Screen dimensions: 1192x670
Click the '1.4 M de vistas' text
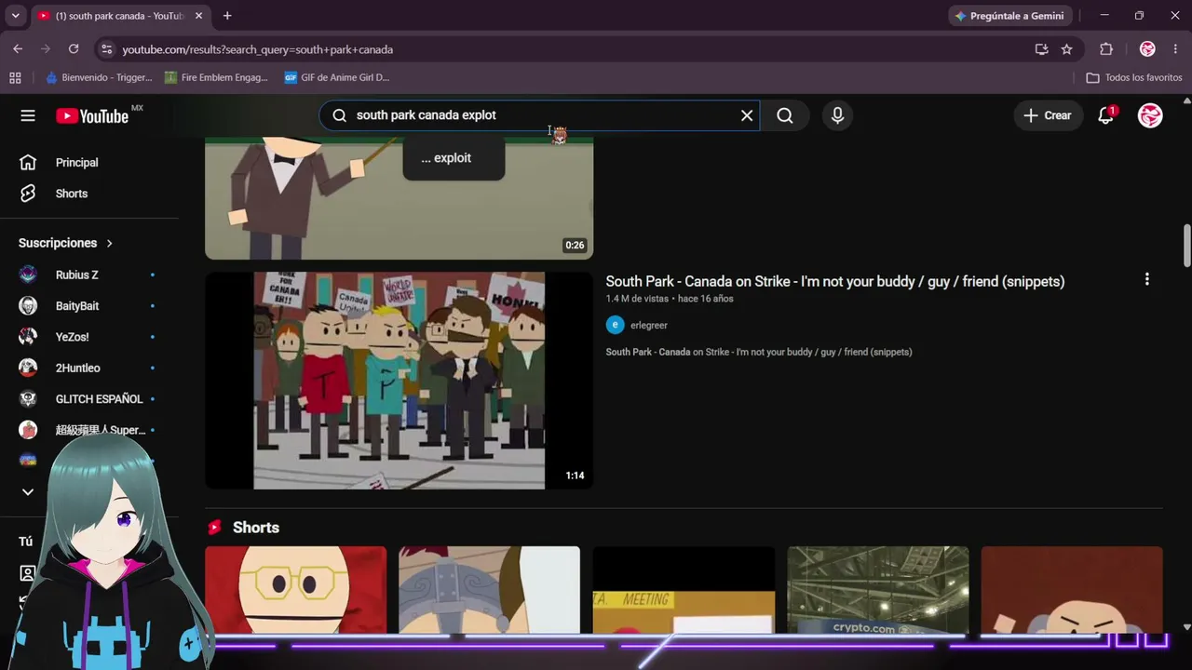pyautogui.click(x=638, y=299)
